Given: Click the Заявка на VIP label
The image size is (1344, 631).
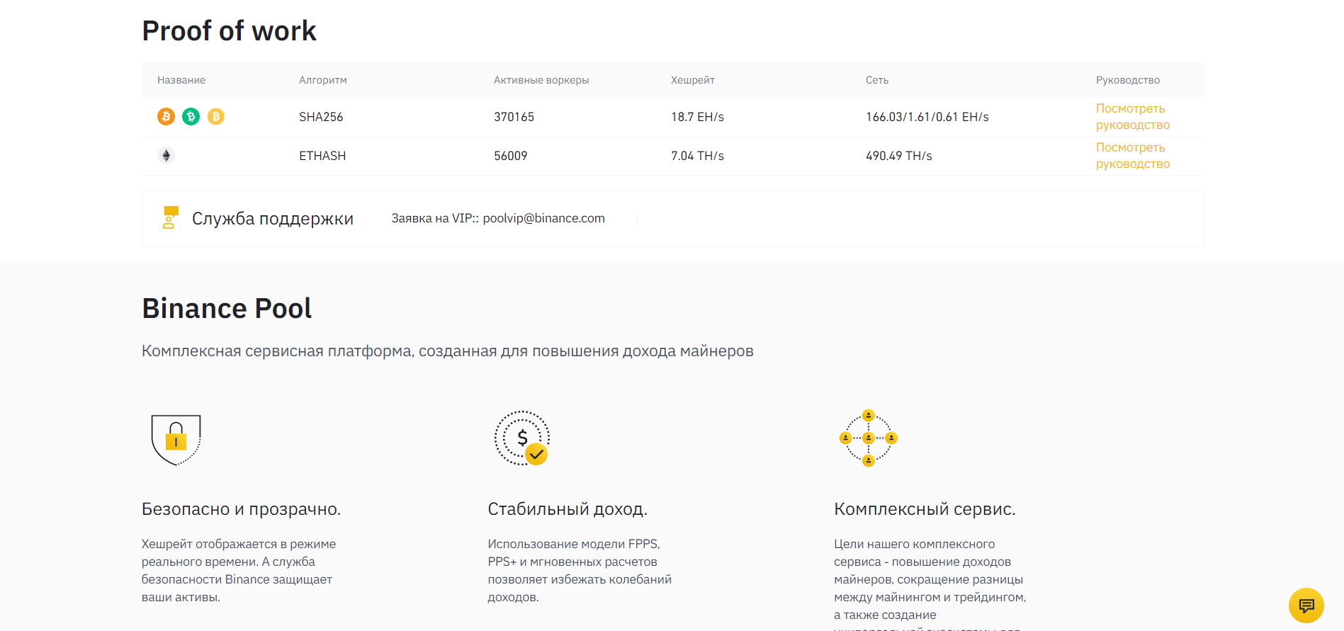Looking at the screenshot, I should [435, 218].
